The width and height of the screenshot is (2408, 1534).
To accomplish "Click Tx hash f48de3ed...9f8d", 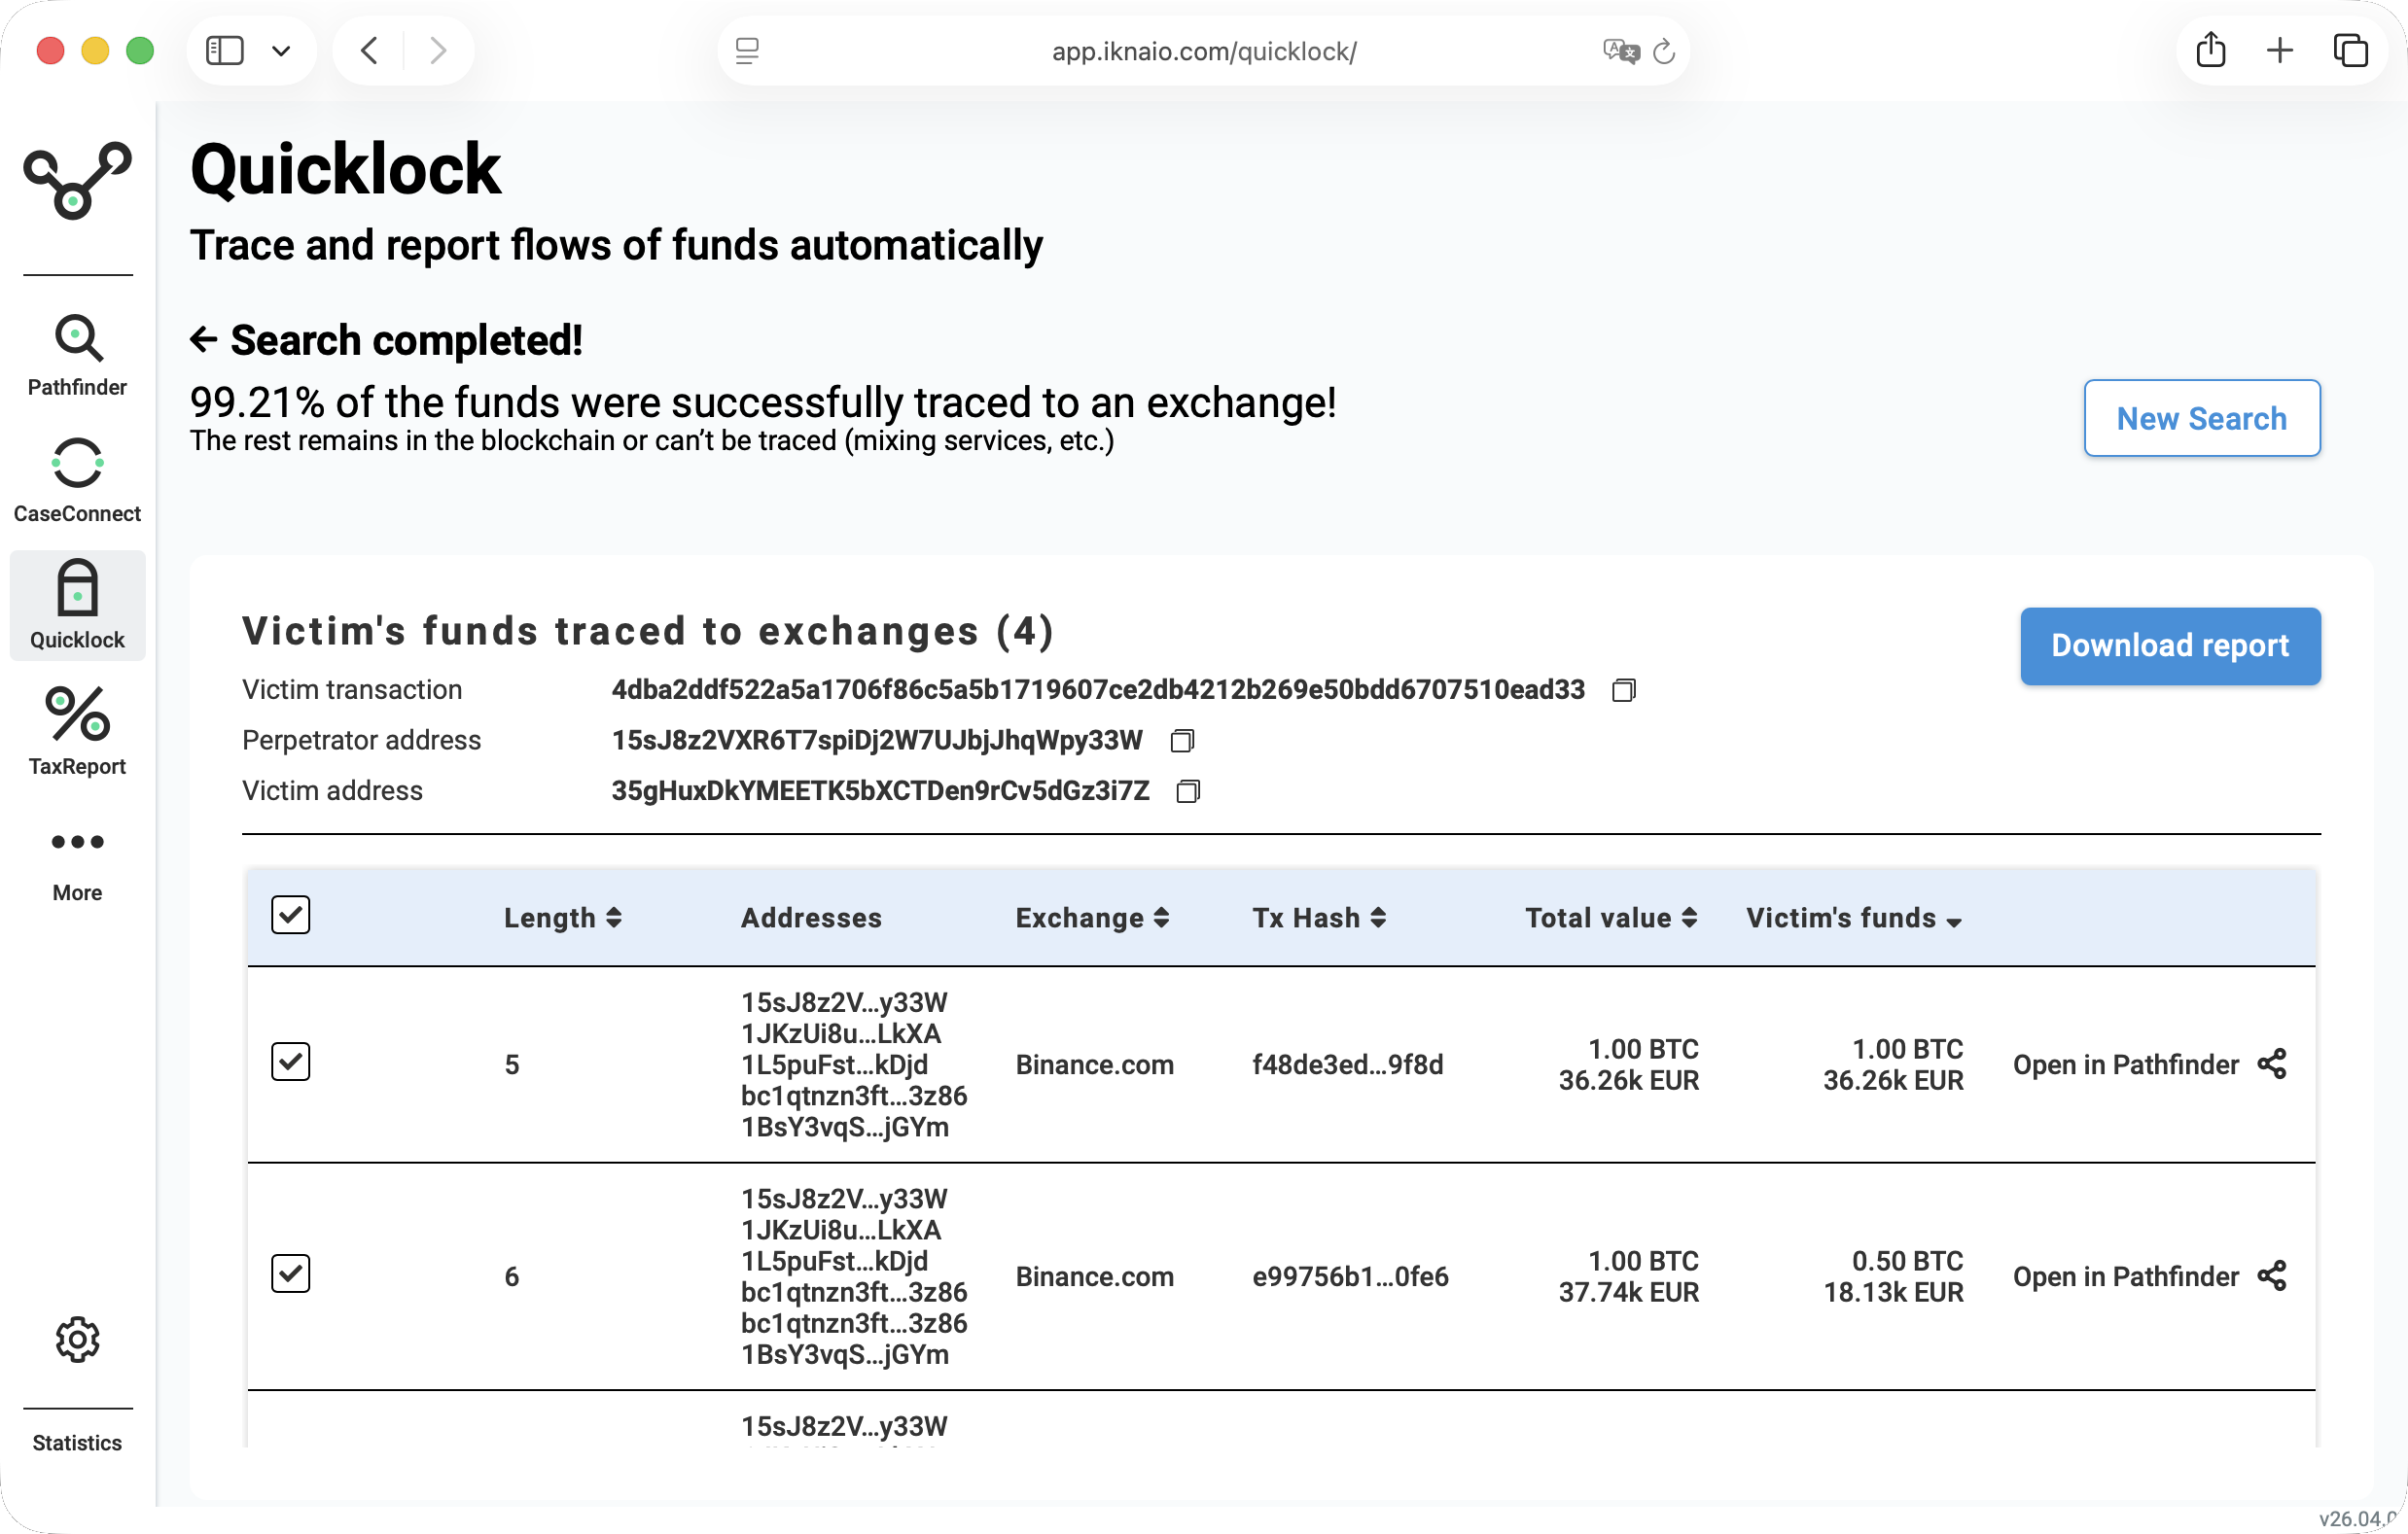I will [1347, 1064].
